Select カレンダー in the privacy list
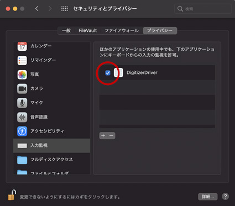The image size is (235, 206). point(52,46)
